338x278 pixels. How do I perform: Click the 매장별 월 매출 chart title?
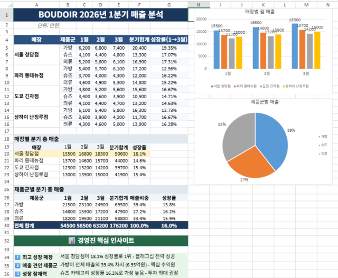[260, 12]
